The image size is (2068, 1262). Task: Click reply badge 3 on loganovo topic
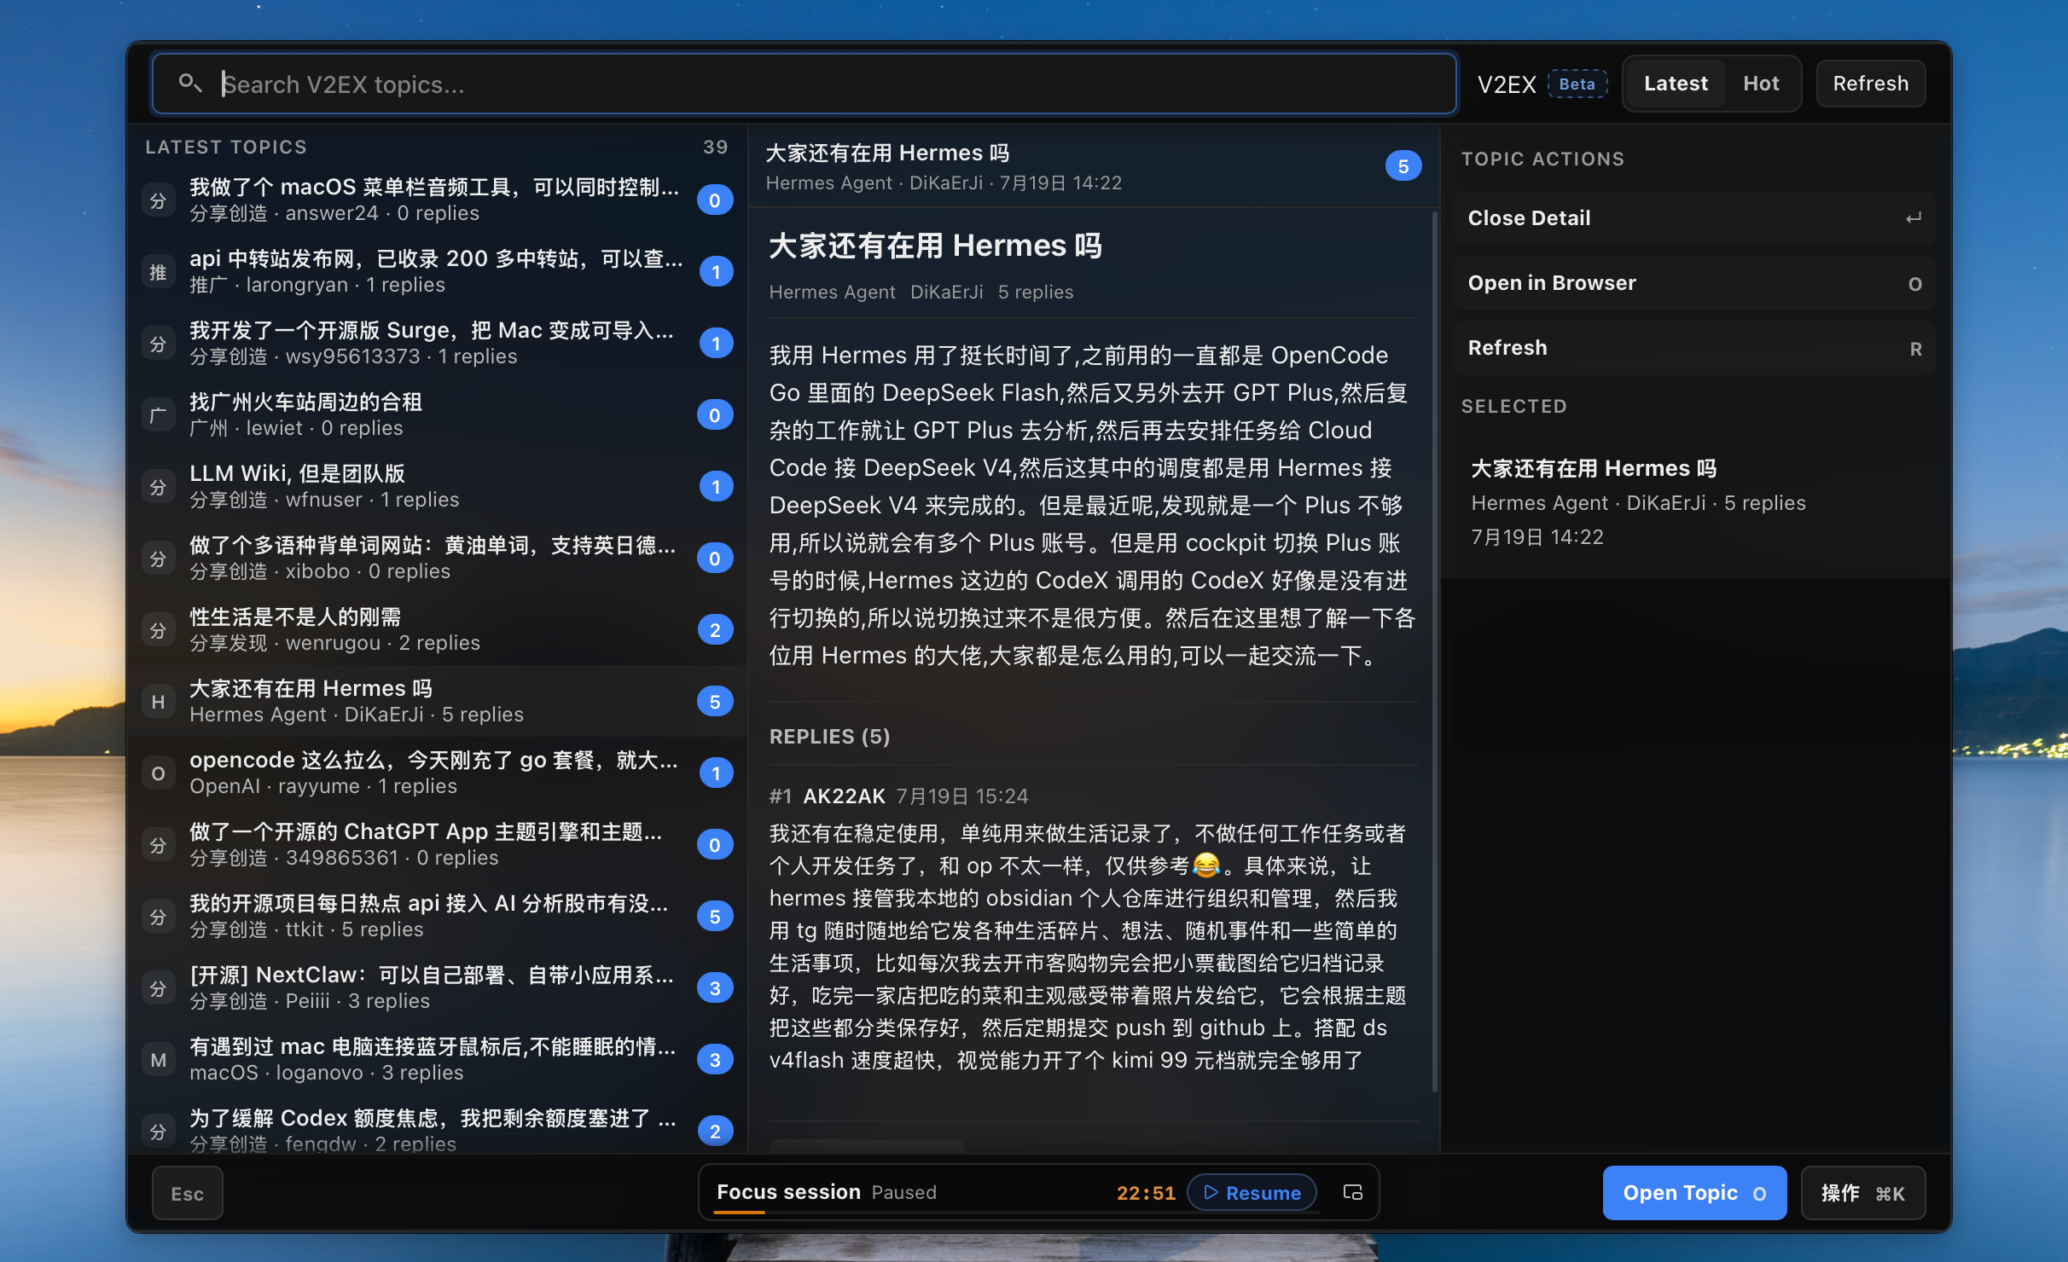[x=715, y=1060]
